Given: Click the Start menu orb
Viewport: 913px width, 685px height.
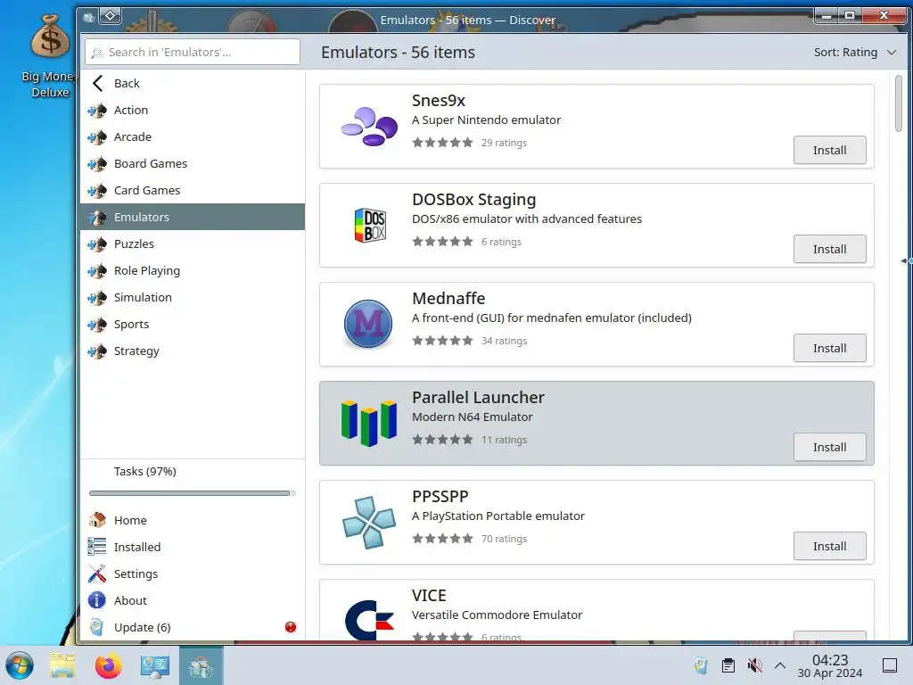Looking at the screenshot, I should coord(20,665).
